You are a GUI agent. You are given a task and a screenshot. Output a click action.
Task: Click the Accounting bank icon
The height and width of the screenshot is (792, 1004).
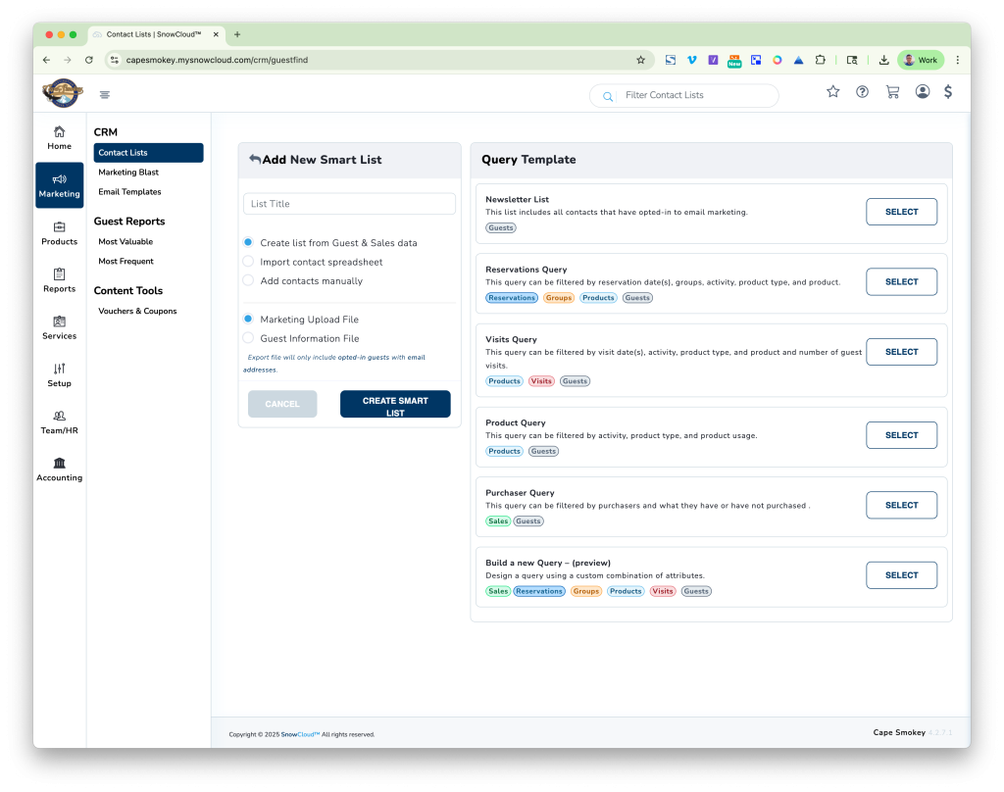click(x=59, y=463)
